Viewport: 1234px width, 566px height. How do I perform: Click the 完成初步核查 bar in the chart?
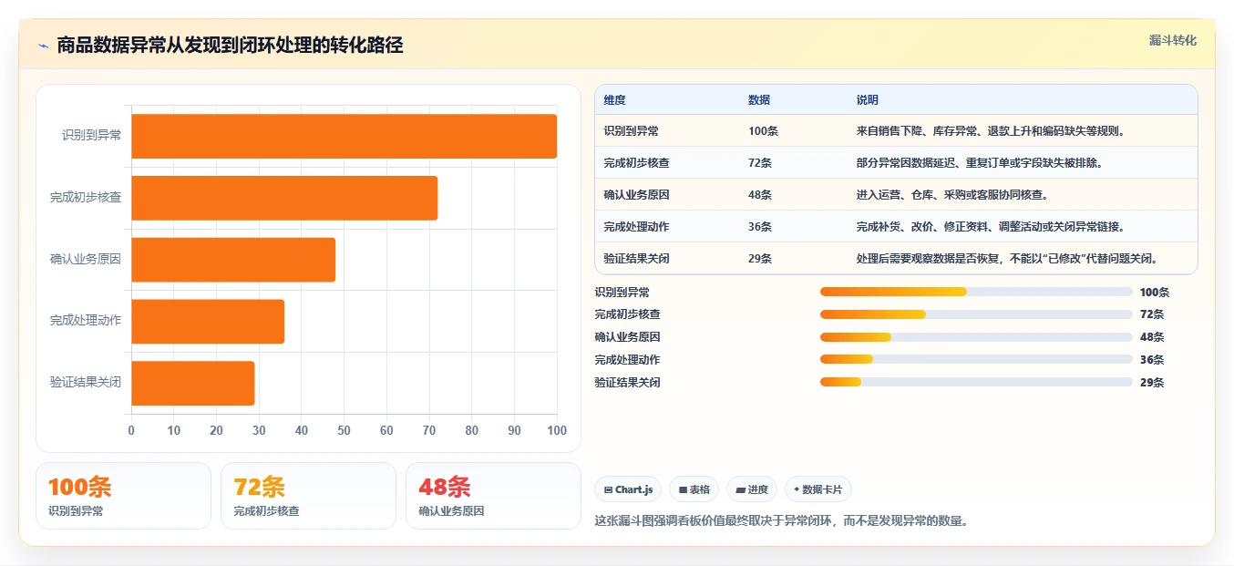click(284, 198)
